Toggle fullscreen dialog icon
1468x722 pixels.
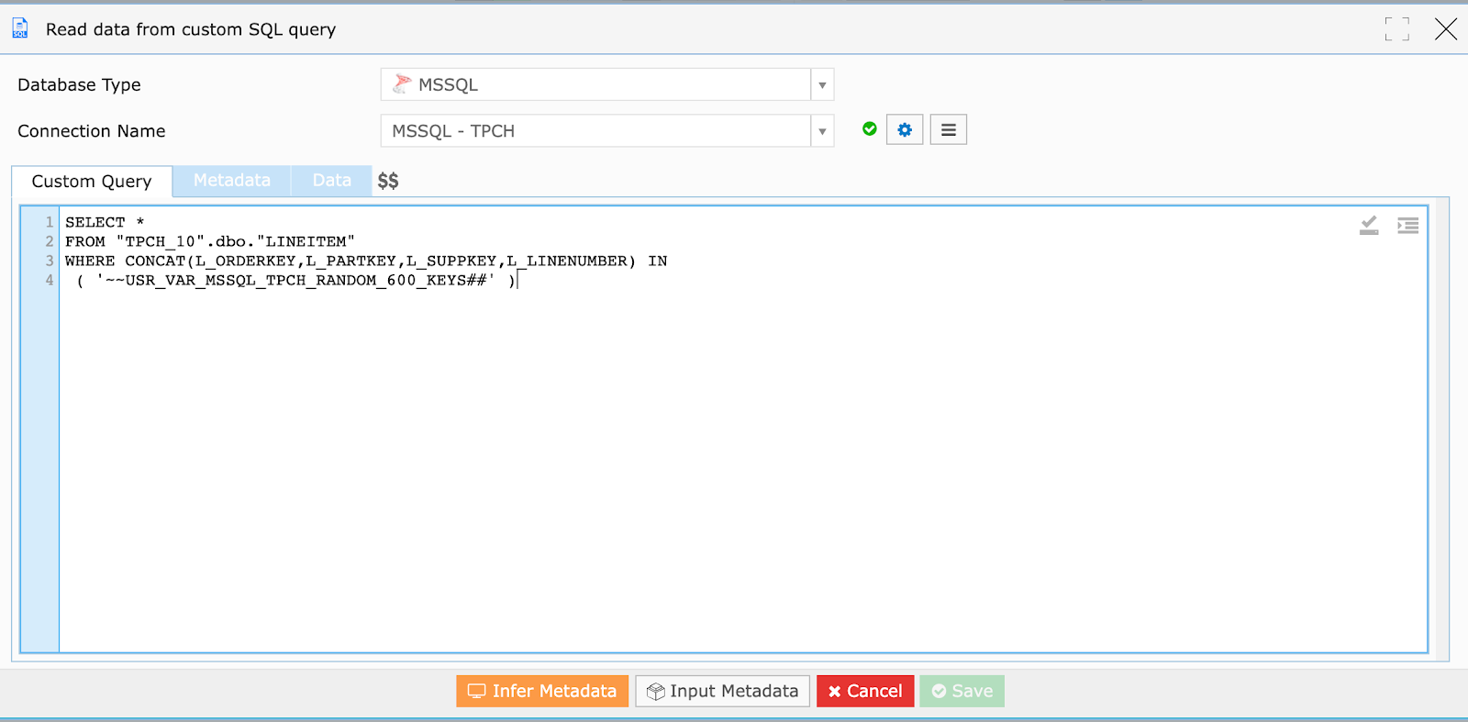[x=1397, y=29]
